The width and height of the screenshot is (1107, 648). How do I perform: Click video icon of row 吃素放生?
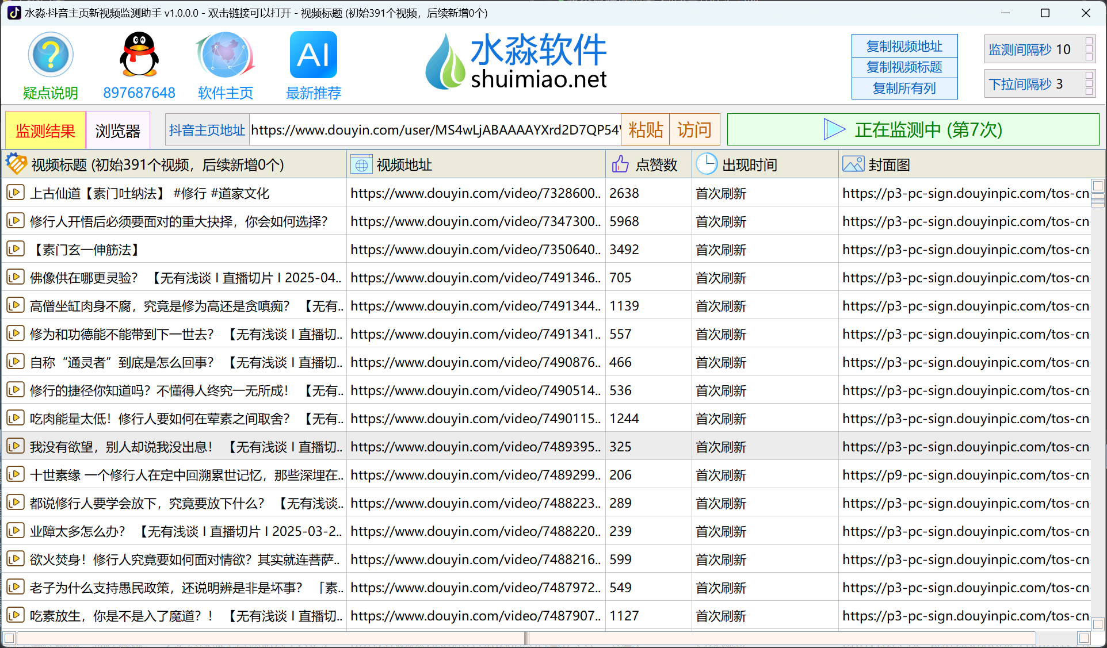pos(16,615)
